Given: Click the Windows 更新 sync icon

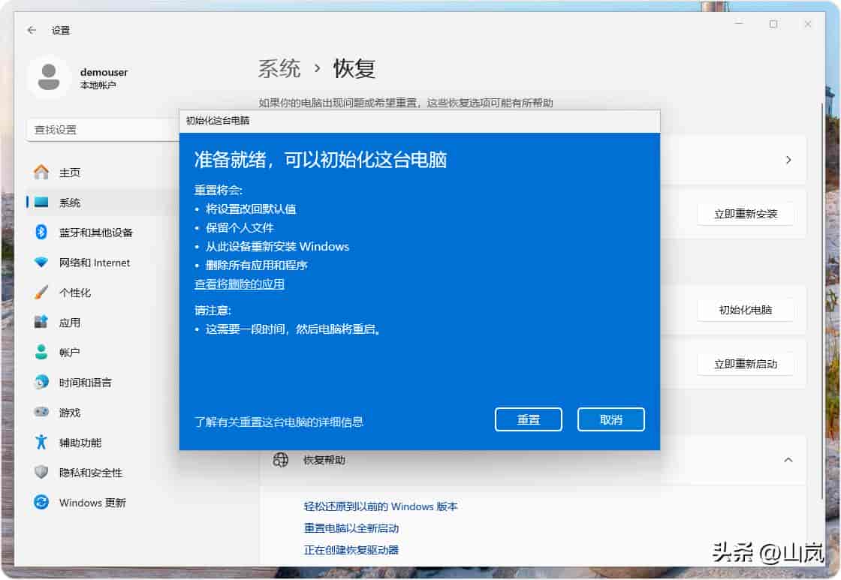Looking at the screenshot, I should coord(41,502).
